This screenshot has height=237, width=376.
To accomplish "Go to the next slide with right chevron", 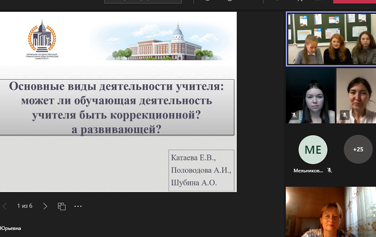I will point(45,206).
